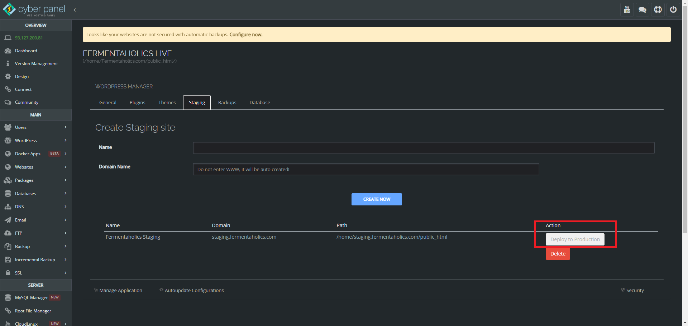Open the Database tab

[260, 102]
